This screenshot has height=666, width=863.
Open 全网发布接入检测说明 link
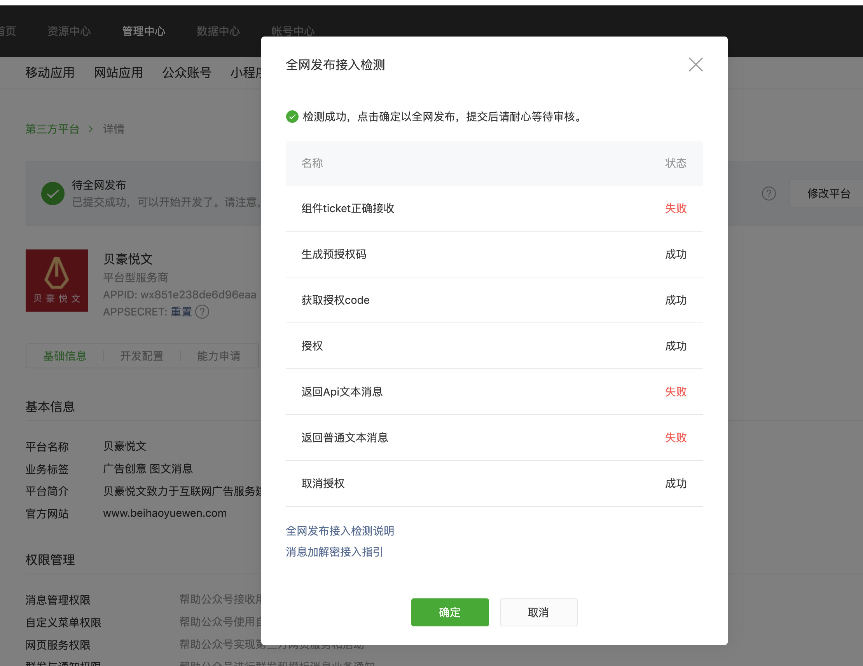pyautogui.click(x=340, y=530)
